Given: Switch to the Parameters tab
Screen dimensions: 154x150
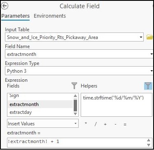Looking at the screenshot, I should (16, 16).
